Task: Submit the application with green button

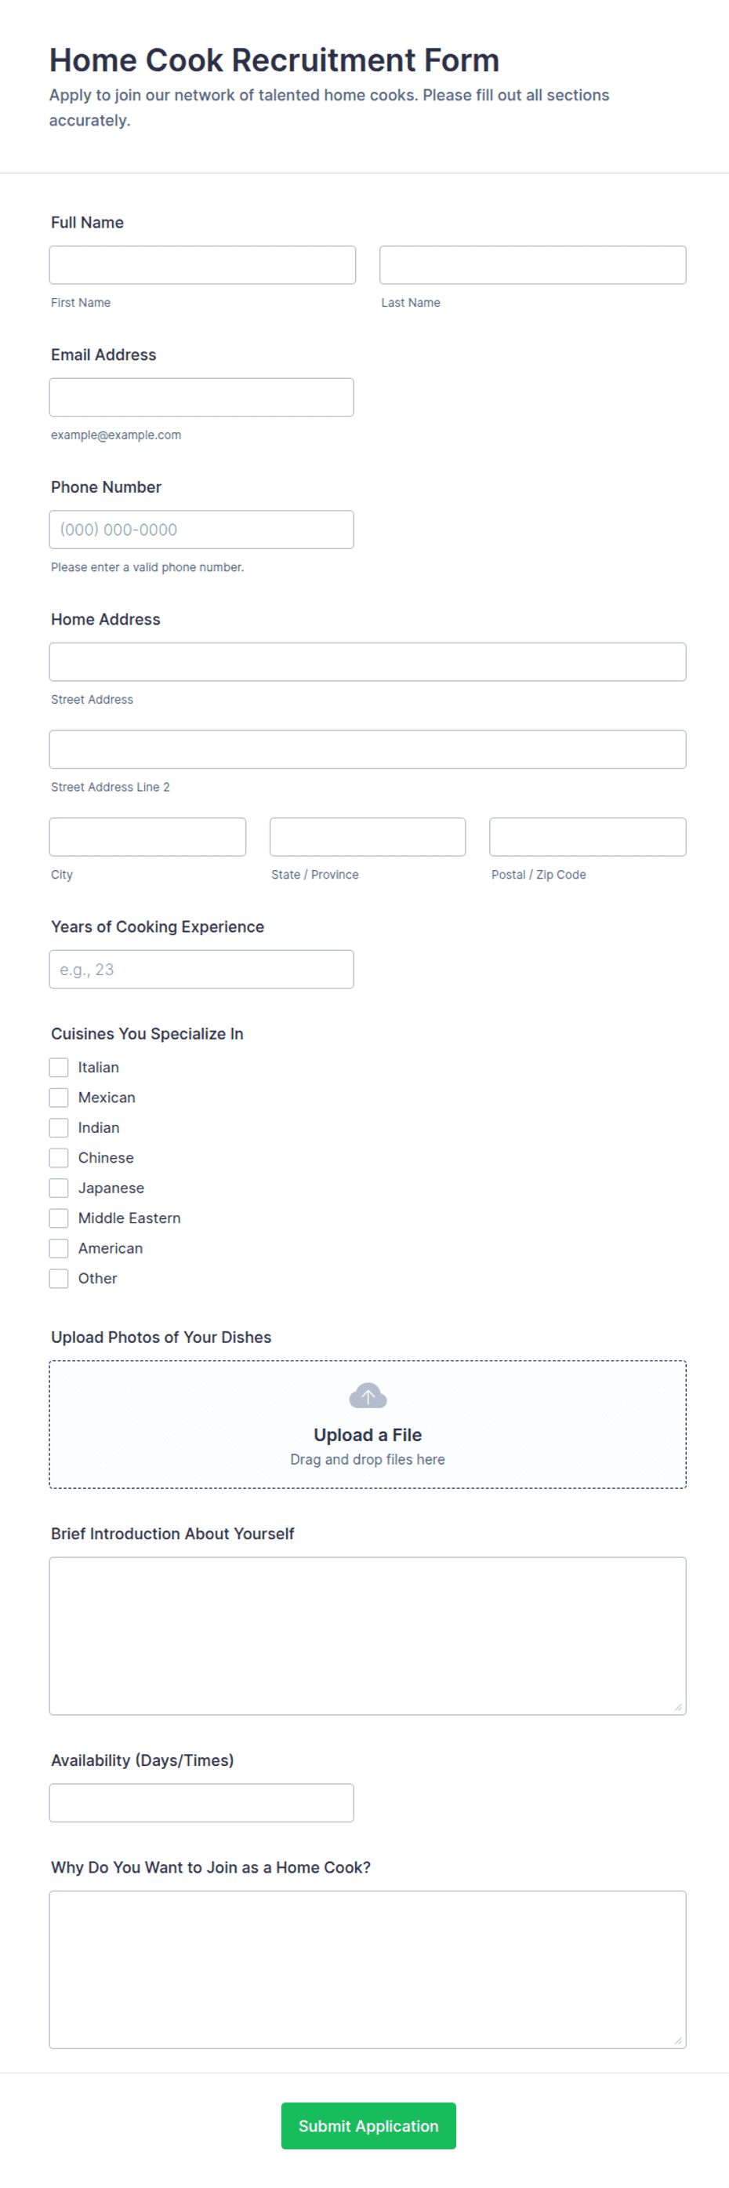Action: pos(368,2125)
